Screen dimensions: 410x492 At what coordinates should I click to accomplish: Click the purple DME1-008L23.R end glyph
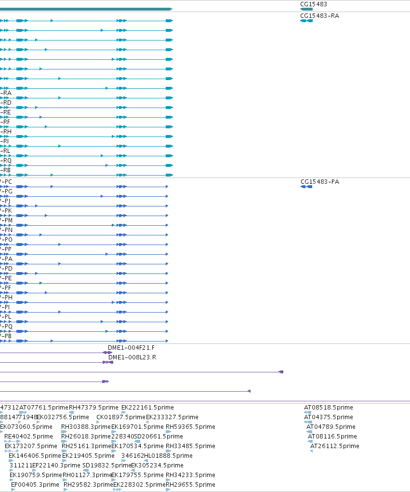108,362
